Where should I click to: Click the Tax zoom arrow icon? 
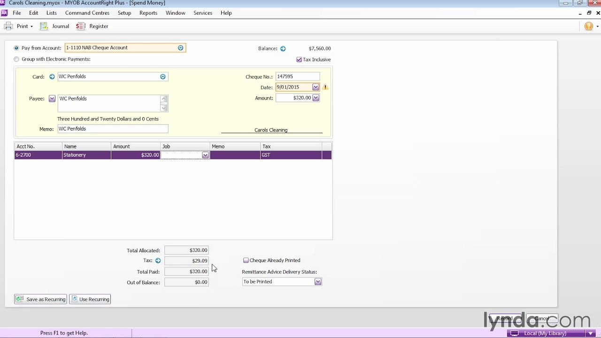pos(158,261)
